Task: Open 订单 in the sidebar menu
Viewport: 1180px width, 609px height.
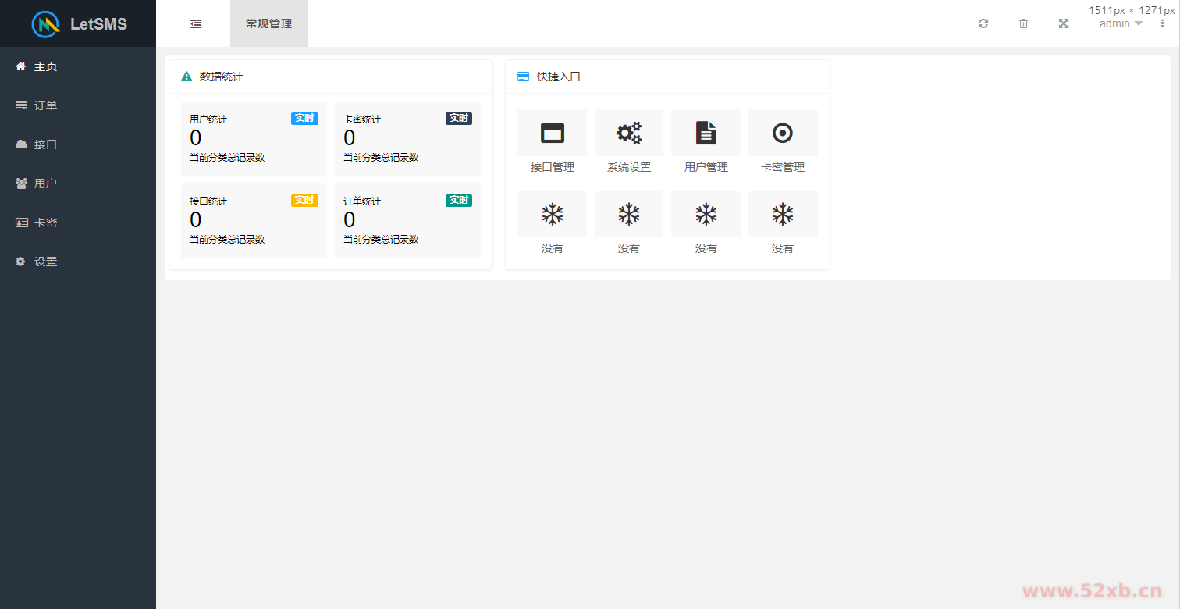Action: 45,105
